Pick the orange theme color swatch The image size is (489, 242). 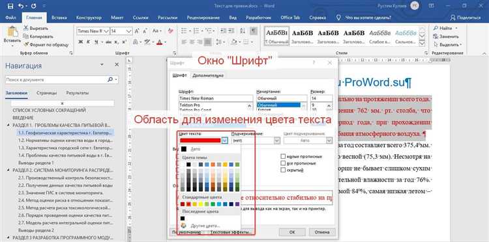click(x=213, y=164)
